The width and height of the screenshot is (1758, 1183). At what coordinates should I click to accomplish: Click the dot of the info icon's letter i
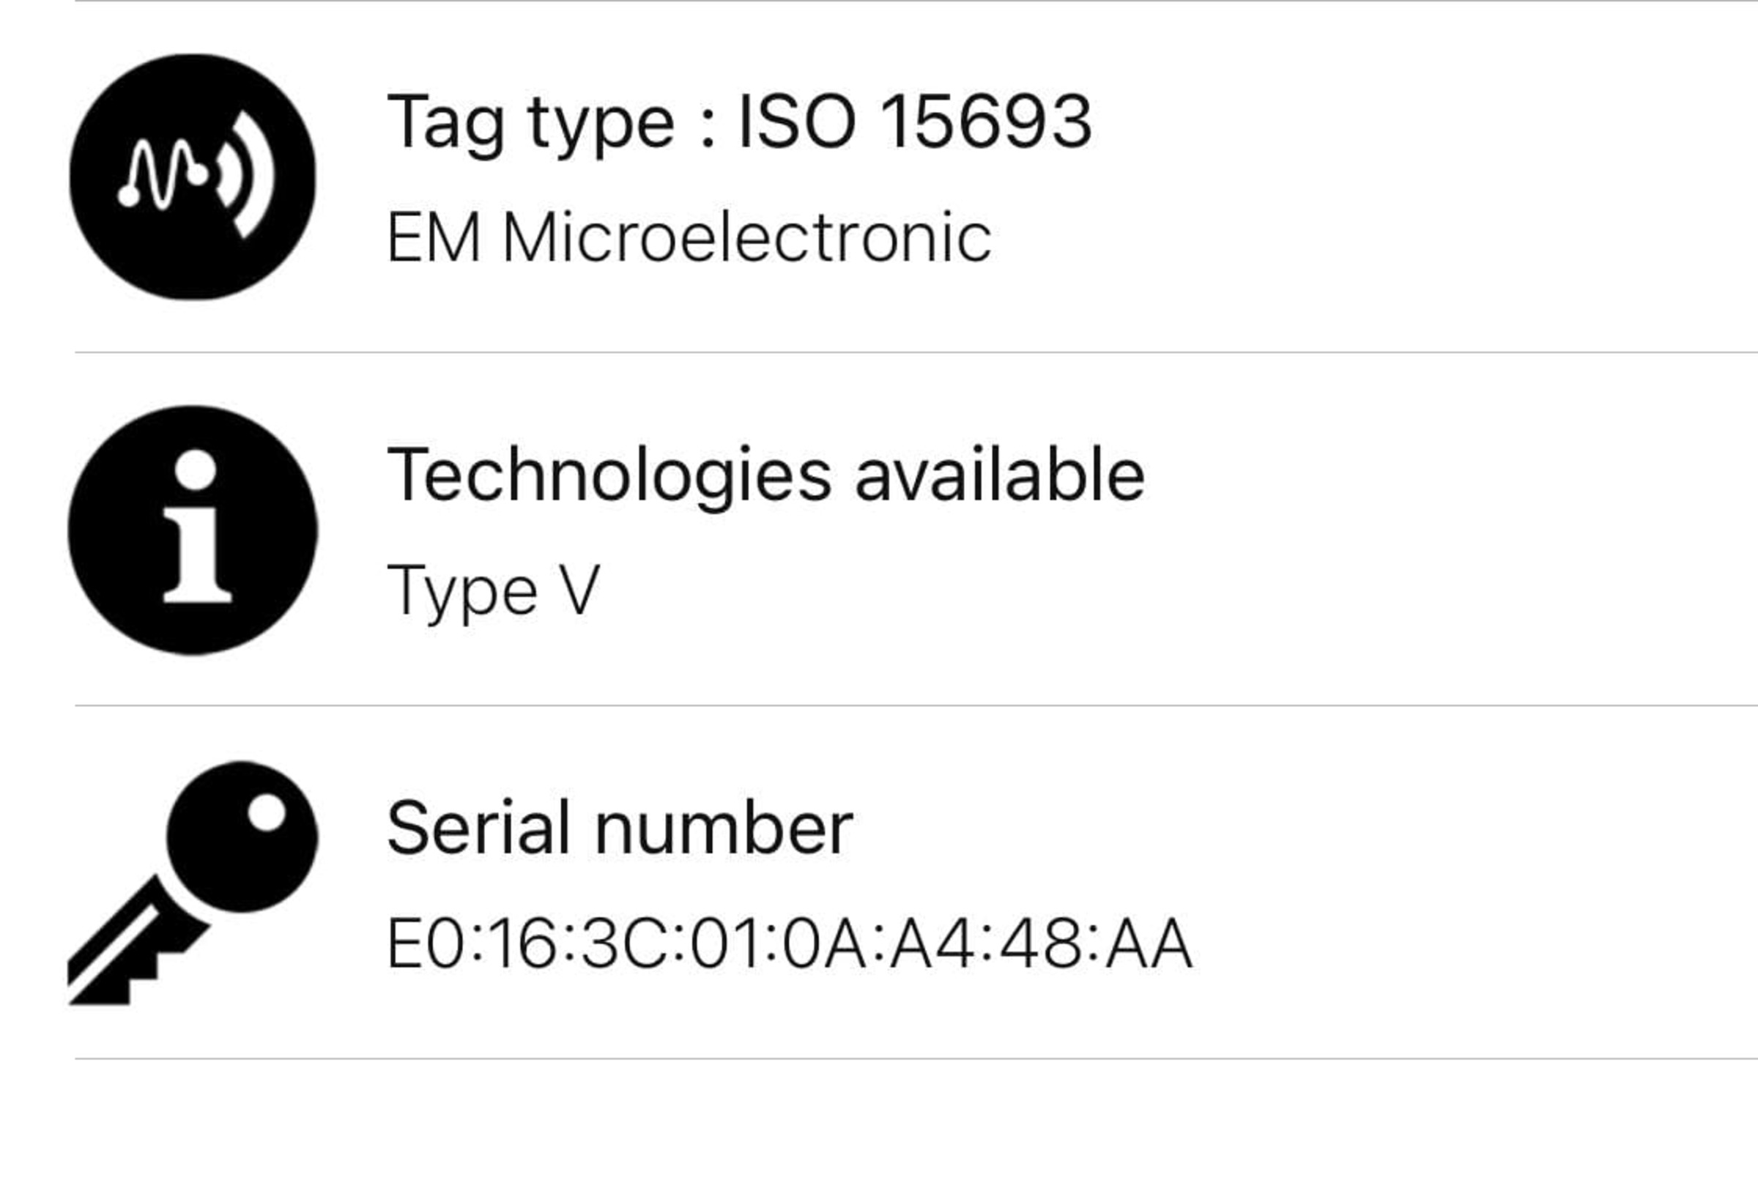(196, 470)
